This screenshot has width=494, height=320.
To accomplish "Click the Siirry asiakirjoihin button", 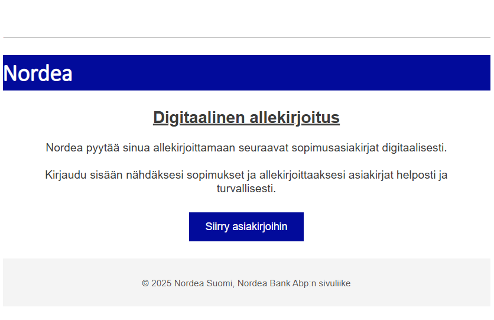I will pos(246,227).
